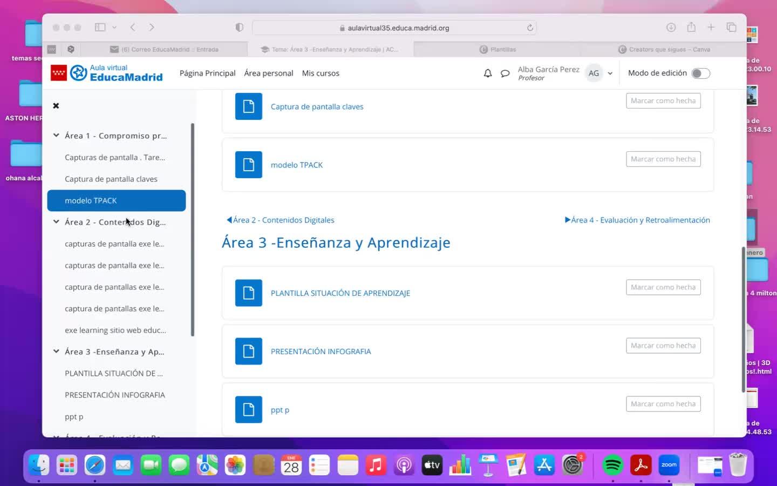Collapse Área 3 - Enseñanza y Aprendizaje in index
The image size is (777, 486).
(x=56, y=352)
